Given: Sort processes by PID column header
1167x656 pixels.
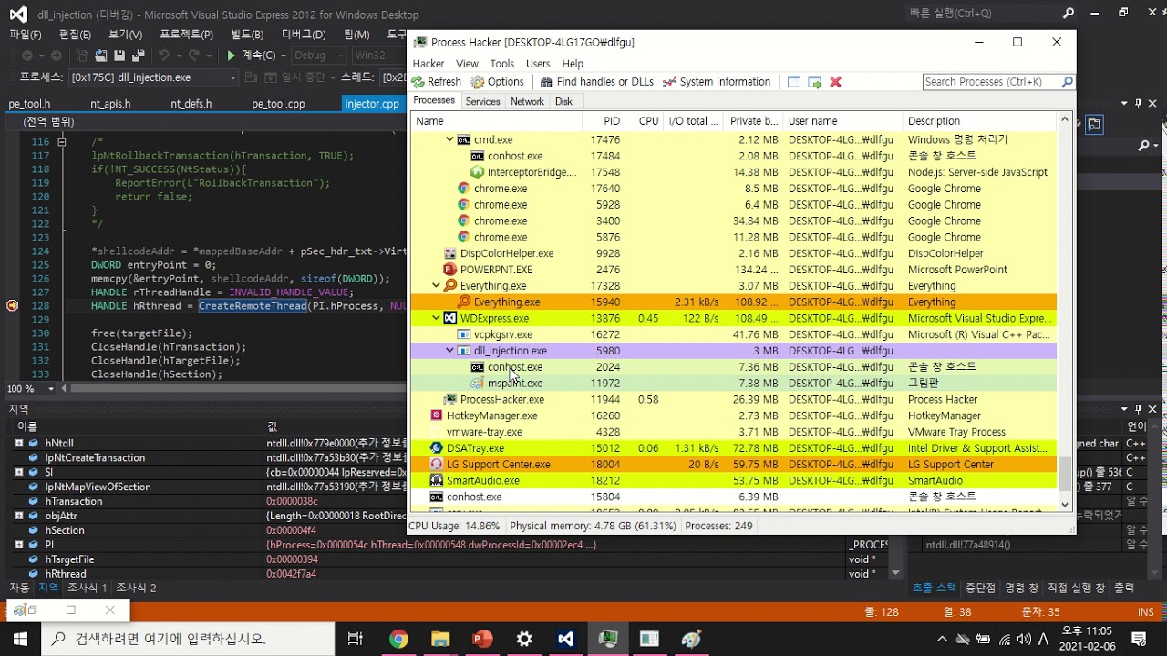Looking at the screenshot, I should [x=604, y=121].
